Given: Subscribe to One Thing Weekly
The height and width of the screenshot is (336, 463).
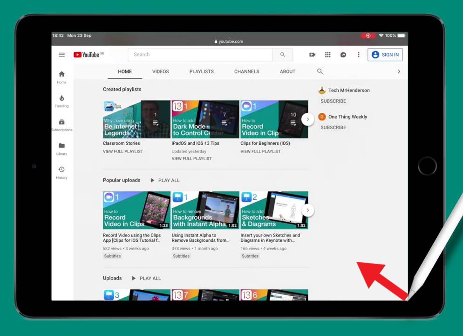Looking at the screenshot, I should click(x=333, y=127).
